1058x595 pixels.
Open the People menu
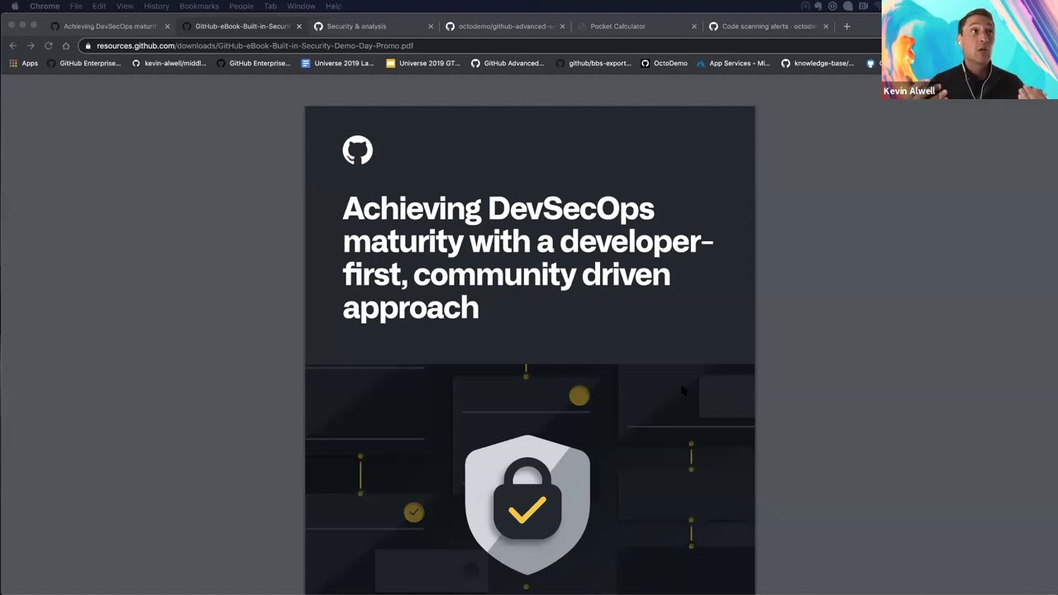point(241,6)
